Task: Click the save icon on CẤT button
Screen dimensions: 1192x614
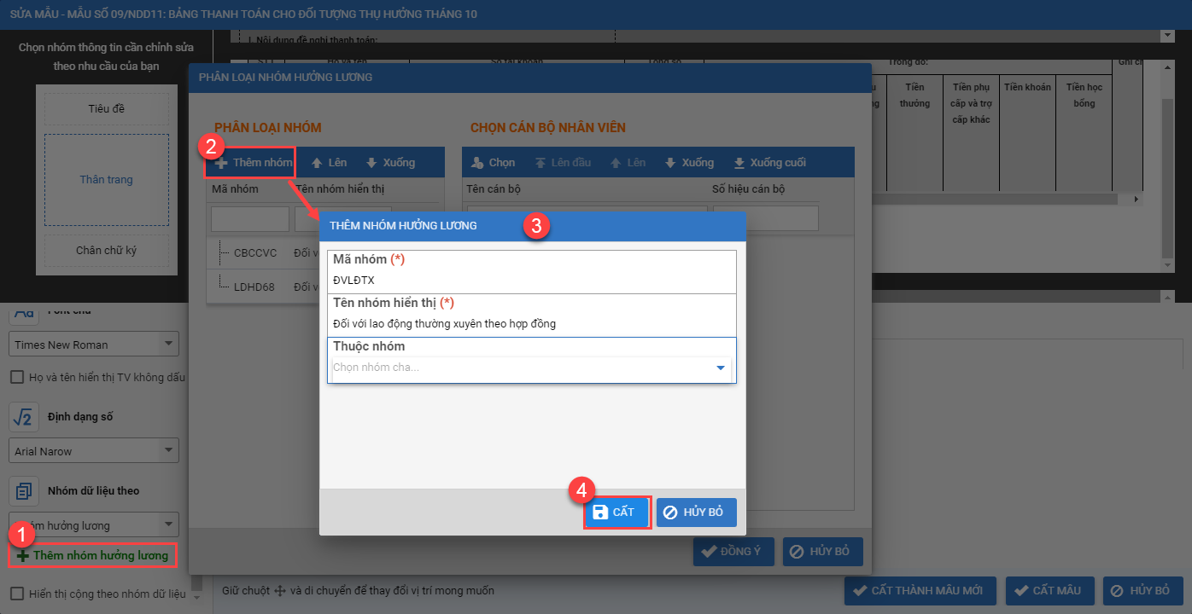Action: pos(600,513)
